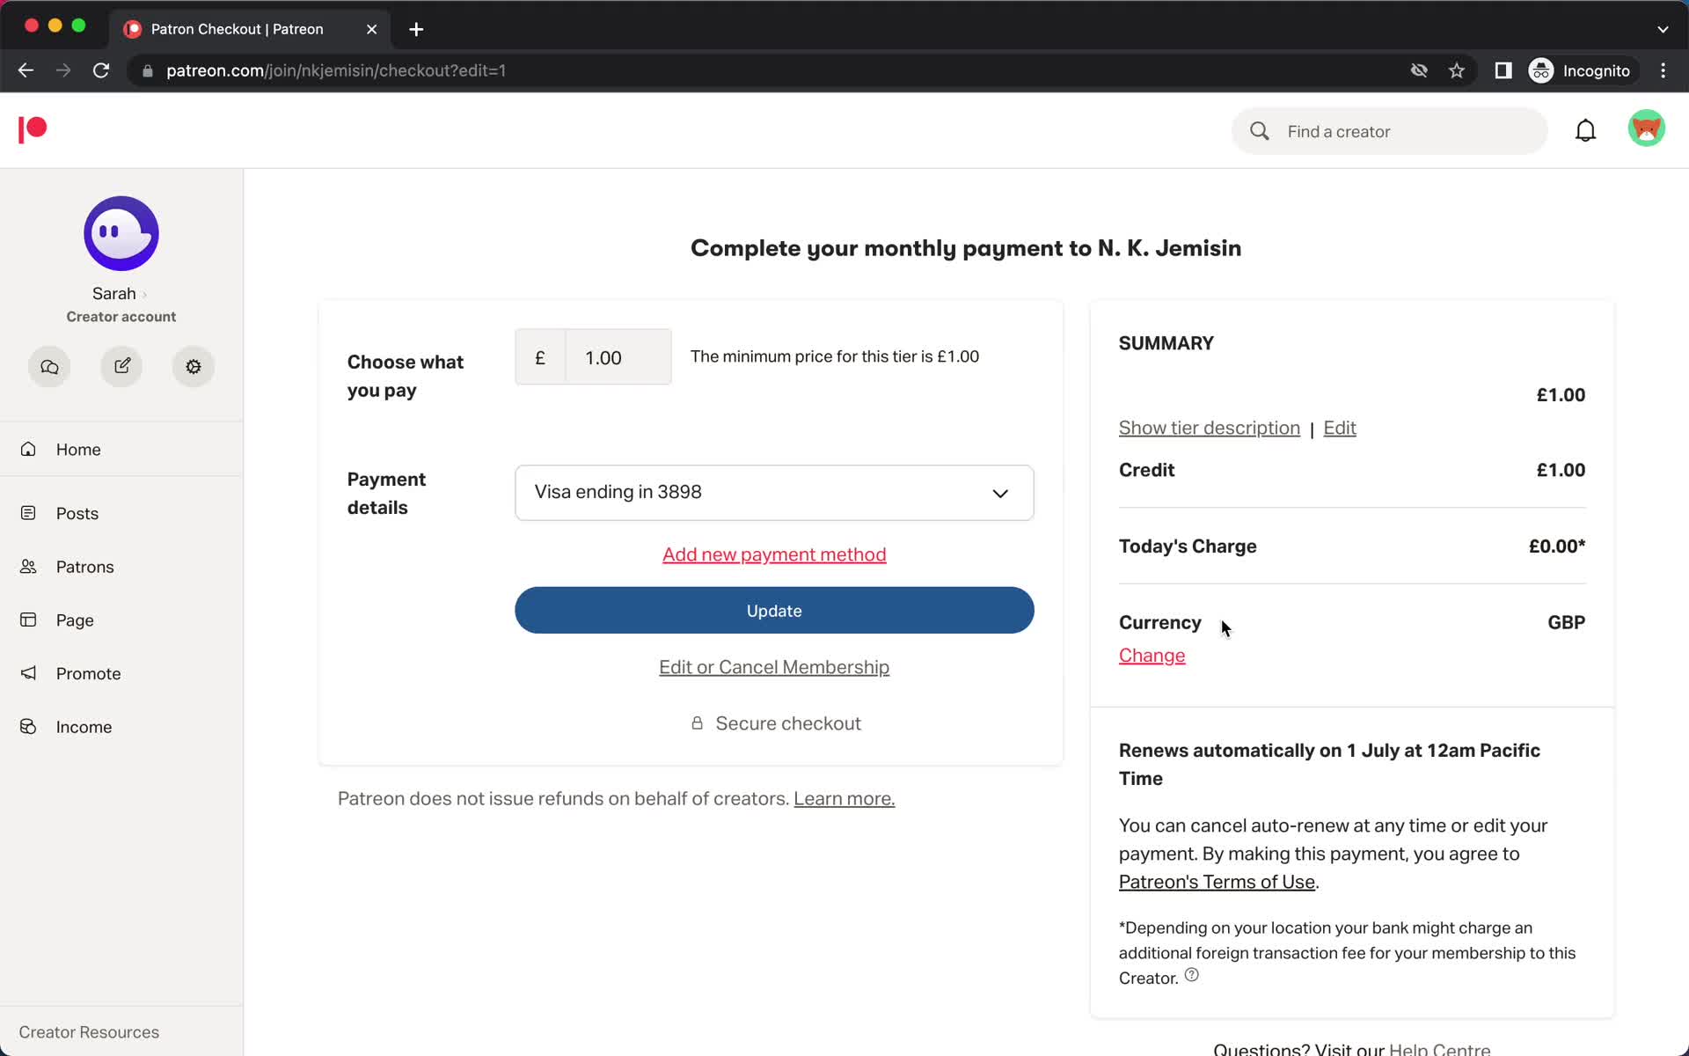Click the tracking protection eye icon
This screenshot has width=1689, height=1056.
coord(1419,70)
